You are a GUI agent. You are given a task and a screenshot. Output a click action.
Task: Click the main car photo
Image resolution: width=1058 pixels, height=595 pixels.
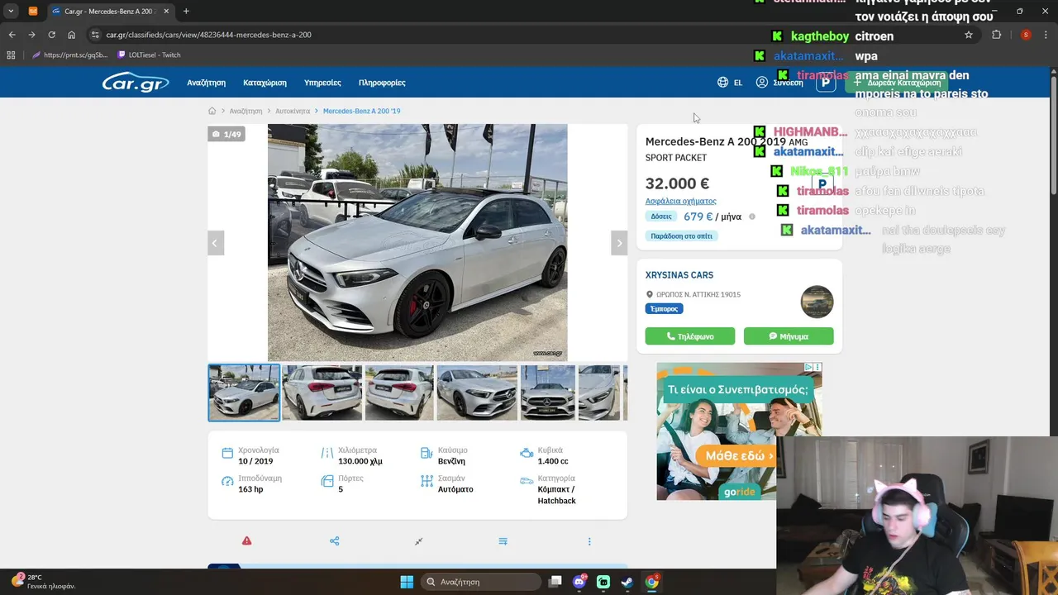[417, 242]
